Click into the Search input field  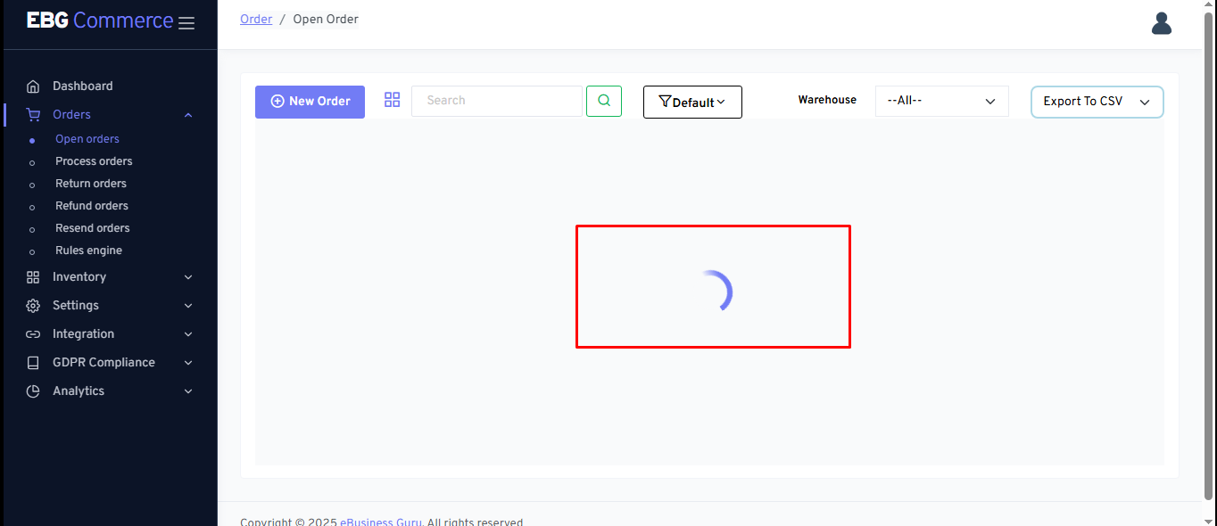(496, 101)
